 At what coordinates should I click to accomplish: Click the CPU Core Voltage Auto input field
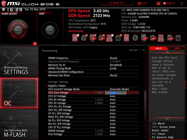pos(116,93)
